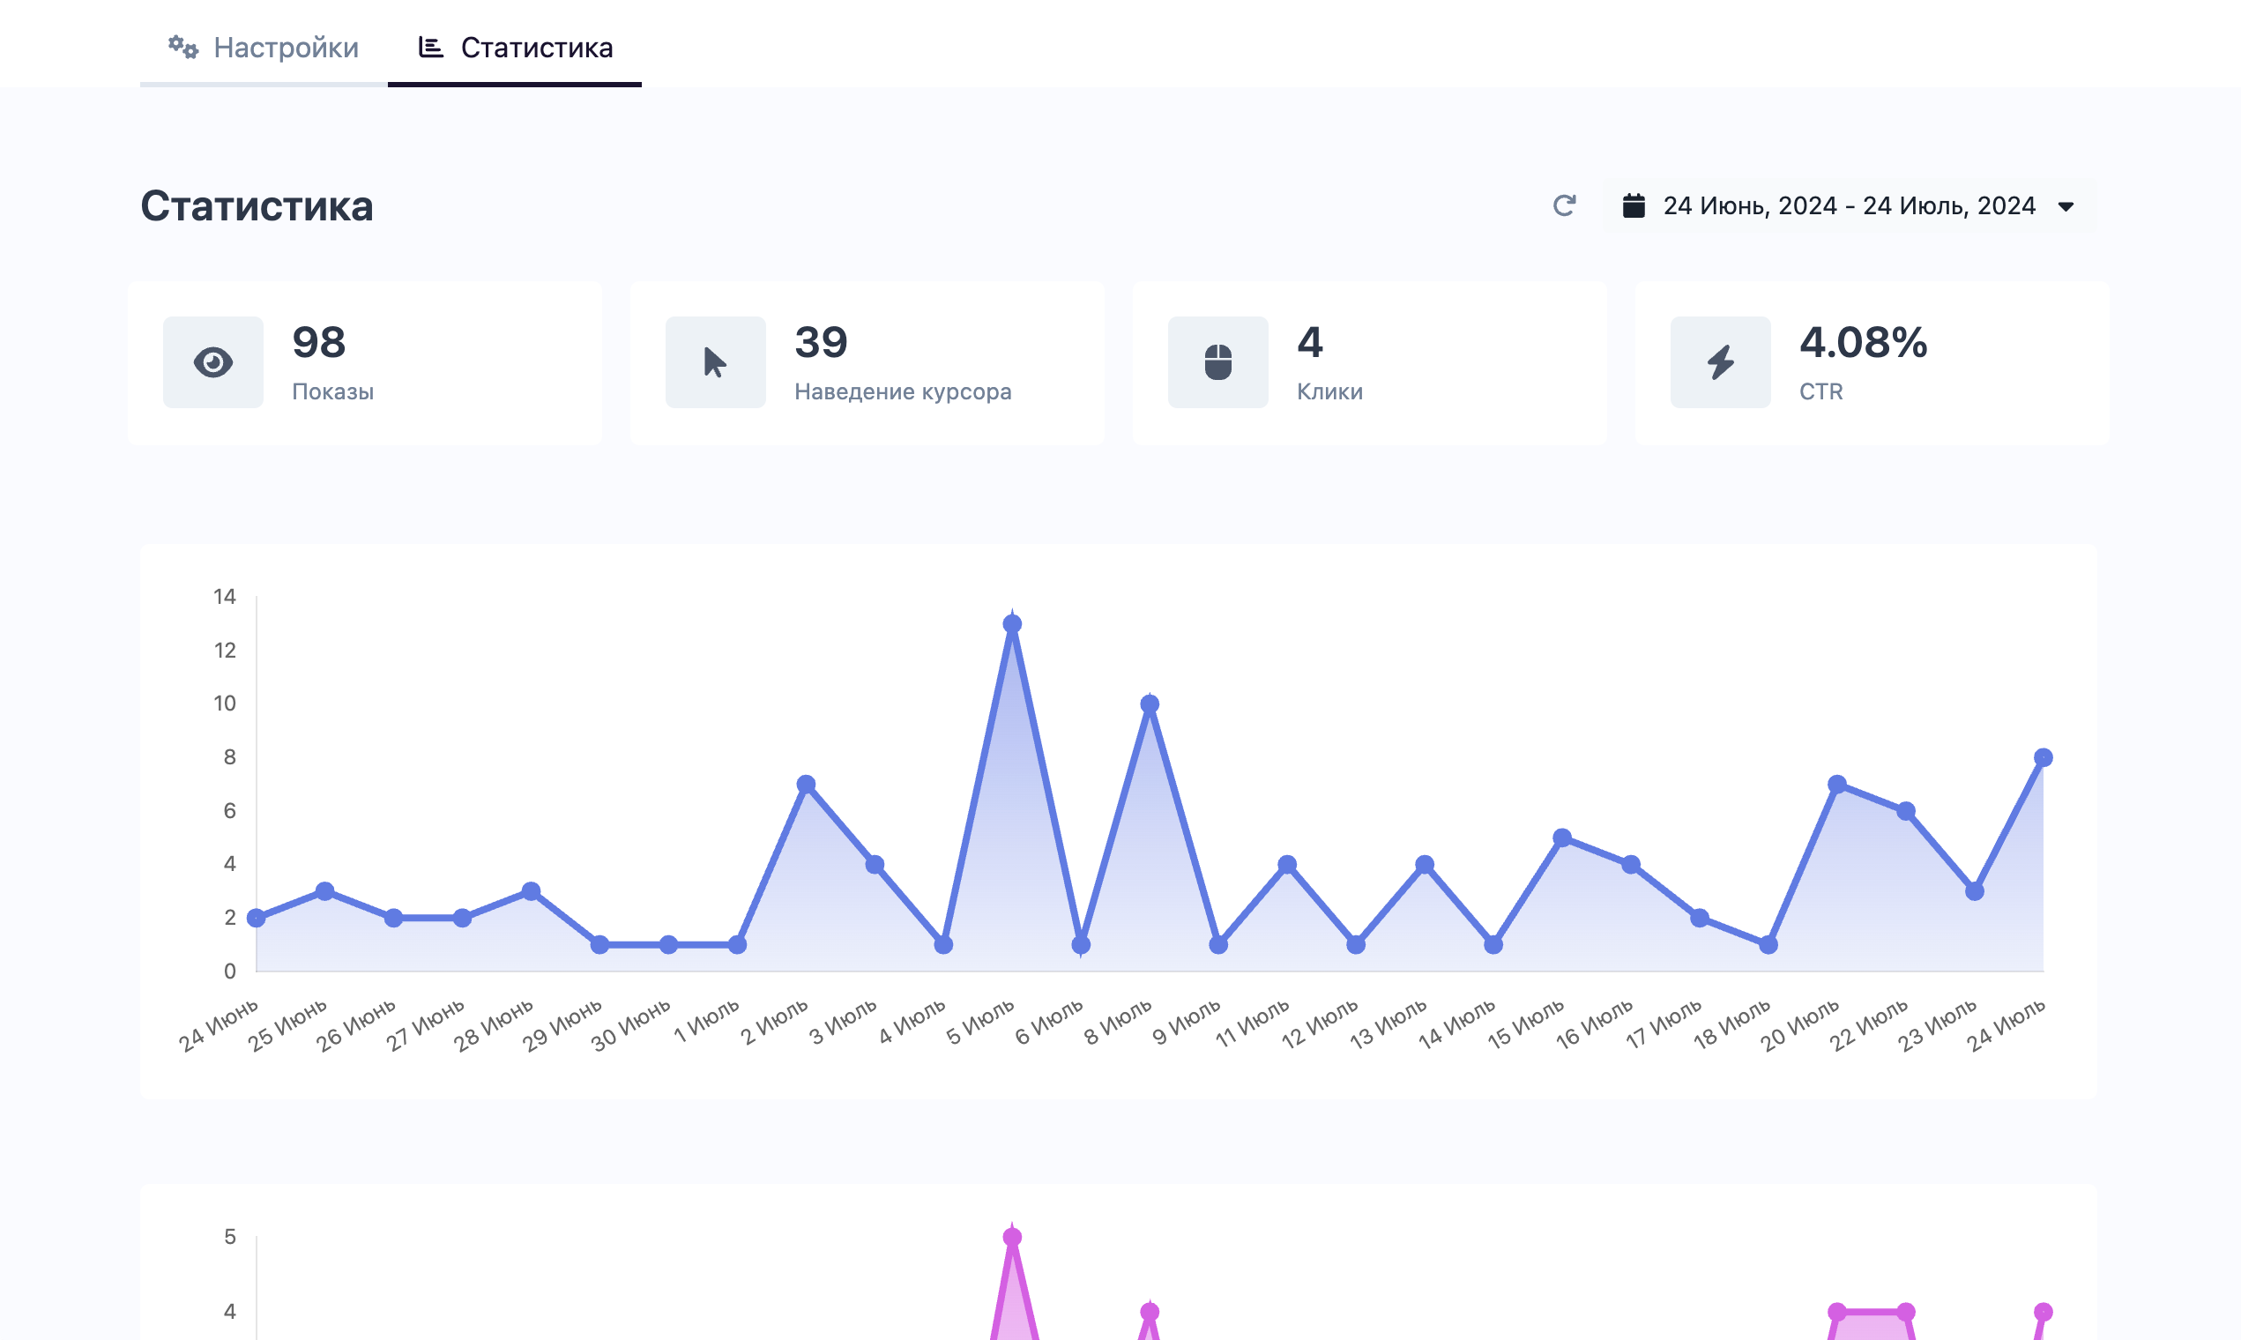This screenshot has width=2241, height=1340.
Task: Open the date range dropdown arrow
Action: (x=2066, y=207)
